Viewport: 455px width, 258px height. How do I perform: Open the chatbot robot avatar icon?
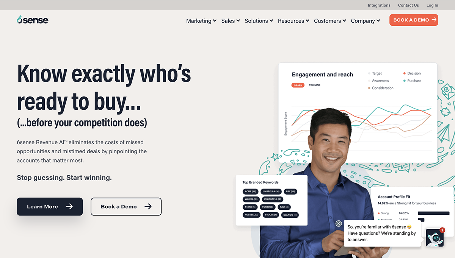tap(435, 238)
